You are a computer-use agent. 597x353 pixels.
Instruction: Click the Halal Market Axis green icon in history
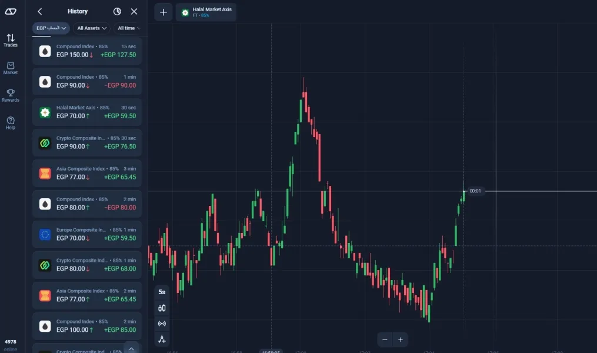click(x=45, y=112)
